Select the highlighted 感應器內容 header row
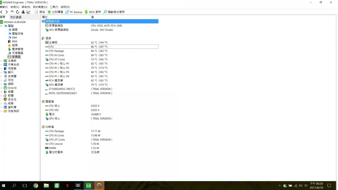The height and width of the screenshot is (190, 338). coord(100,21)
